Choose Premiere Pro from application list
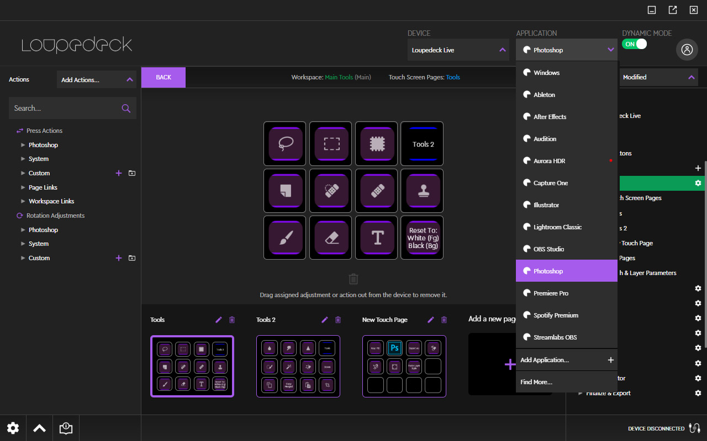 click(x=567, y=293)
